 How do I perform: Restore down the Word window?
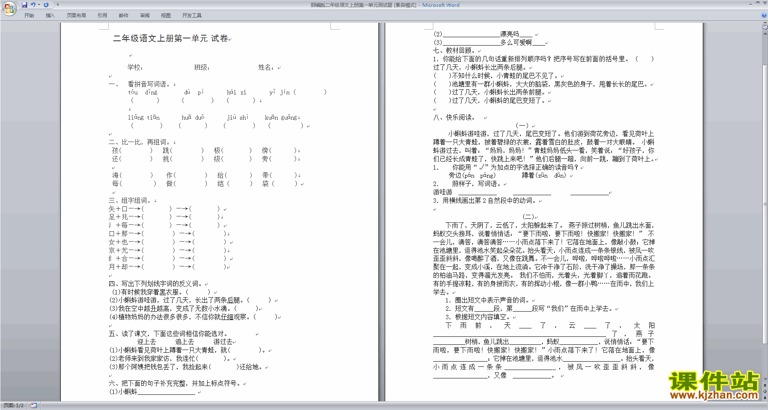(758, 3)
